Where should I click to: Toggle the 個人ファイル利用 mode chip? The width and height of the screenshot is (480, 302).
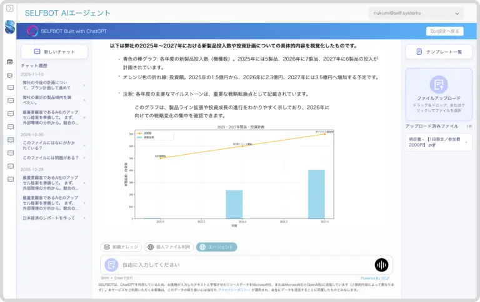(x=169, y=247)
